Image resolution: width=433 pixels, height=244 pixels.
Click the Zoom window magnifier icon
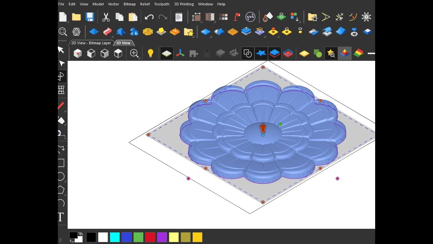[63, 32]
